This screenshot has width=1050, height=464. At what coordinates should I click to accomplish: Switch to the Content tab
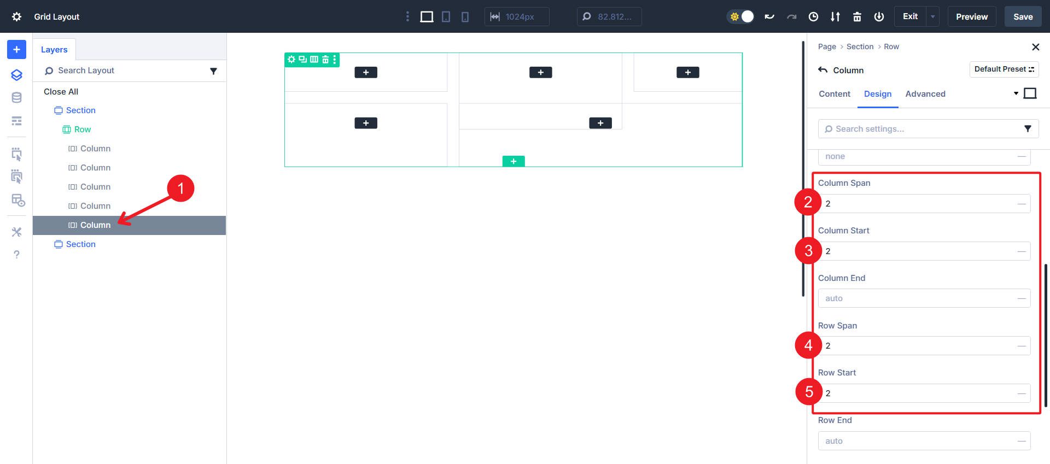(x=834, y=94)
